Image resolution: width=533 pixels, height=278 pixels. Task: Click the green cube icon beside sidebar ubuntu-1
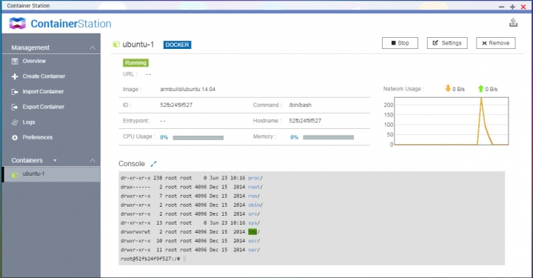pyautogui.click(x=15, y=174)
